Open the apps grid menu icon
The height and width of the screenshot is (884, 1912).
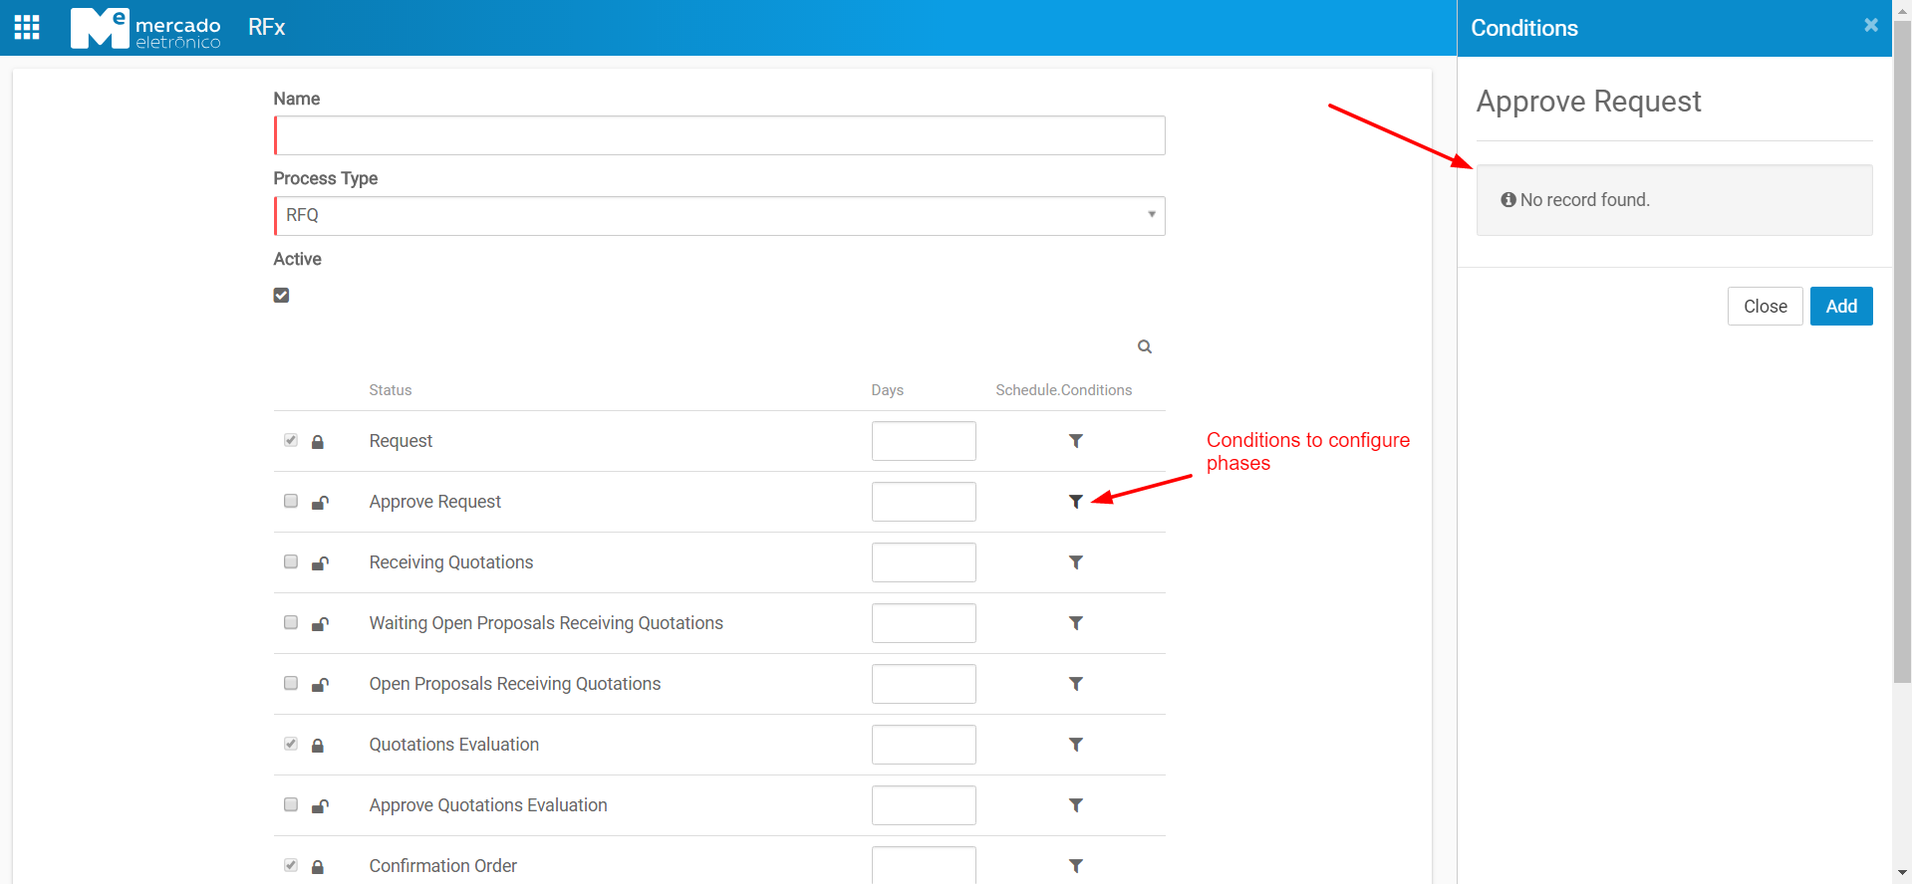(x=27, y=27)
